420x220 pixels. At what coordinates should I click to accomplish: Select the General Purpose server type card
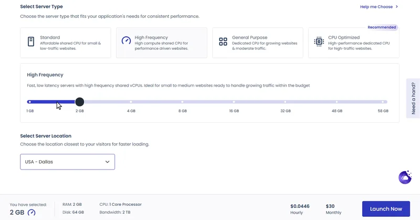tap(258, 43)
